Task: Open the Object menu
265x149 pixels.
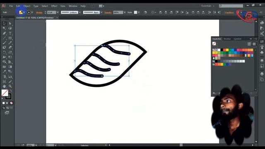Action: coord(26,6)
